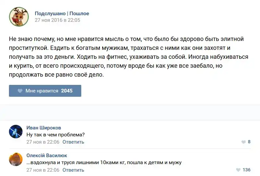Image resolution: width=260 pixels, height=176 pixels.
Task: Open the timestamp on Иван Широков's comment
Action: 43,142
